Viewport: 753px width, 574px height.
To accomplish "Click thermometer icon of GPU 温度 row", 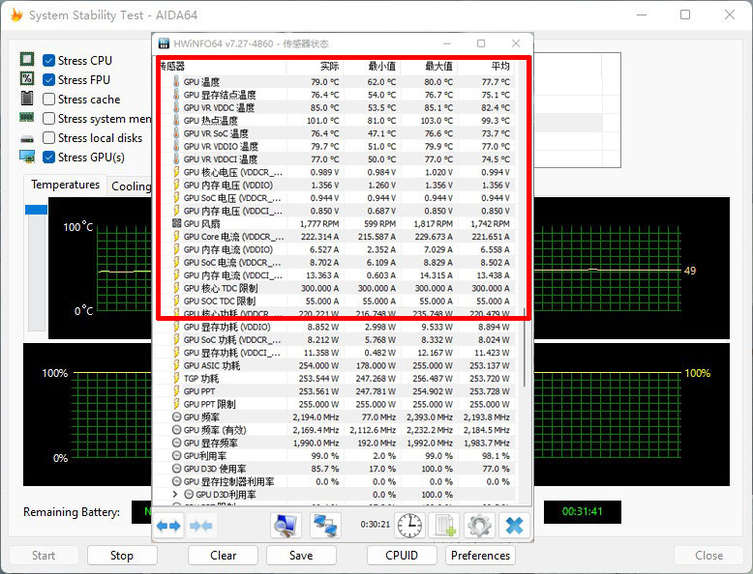I will 176,81.
